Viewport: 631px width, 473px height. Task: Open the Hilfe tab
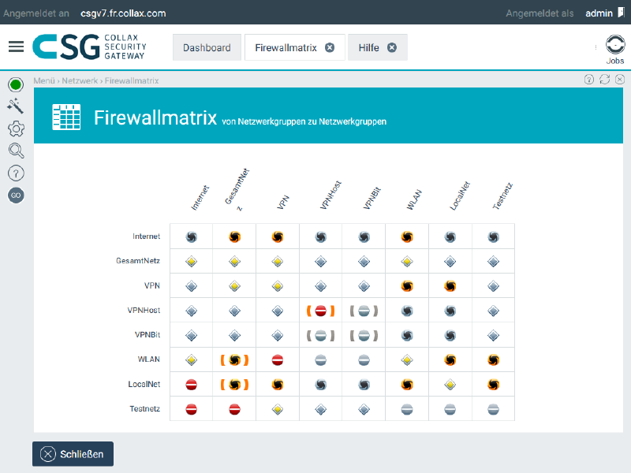tap(371, 47)
